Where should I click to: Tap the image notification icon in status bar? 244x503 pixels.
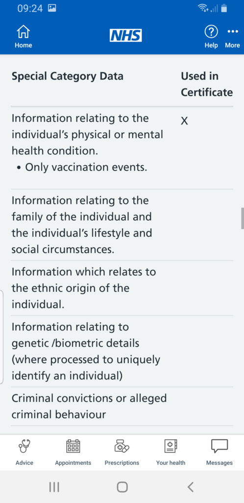tap(52, 8)
